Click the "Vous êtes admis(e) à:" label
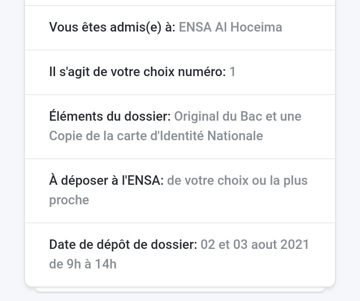 [x=112, y=27]
